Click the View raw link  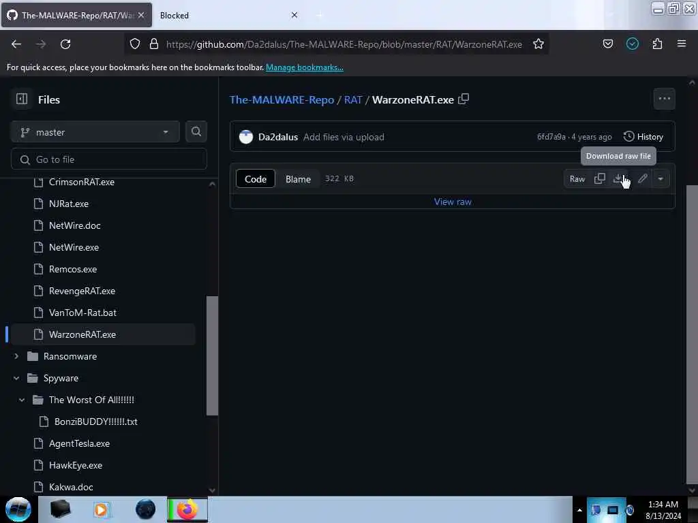453,202
